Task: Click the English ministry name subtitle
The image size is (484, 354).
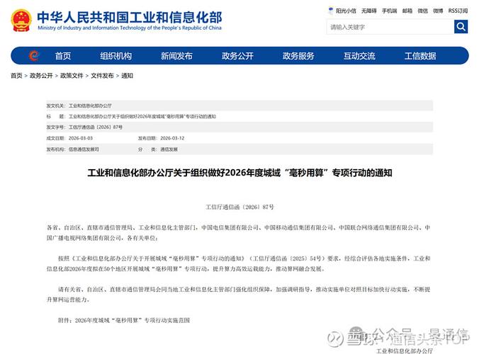Action: tap(130, 28)
